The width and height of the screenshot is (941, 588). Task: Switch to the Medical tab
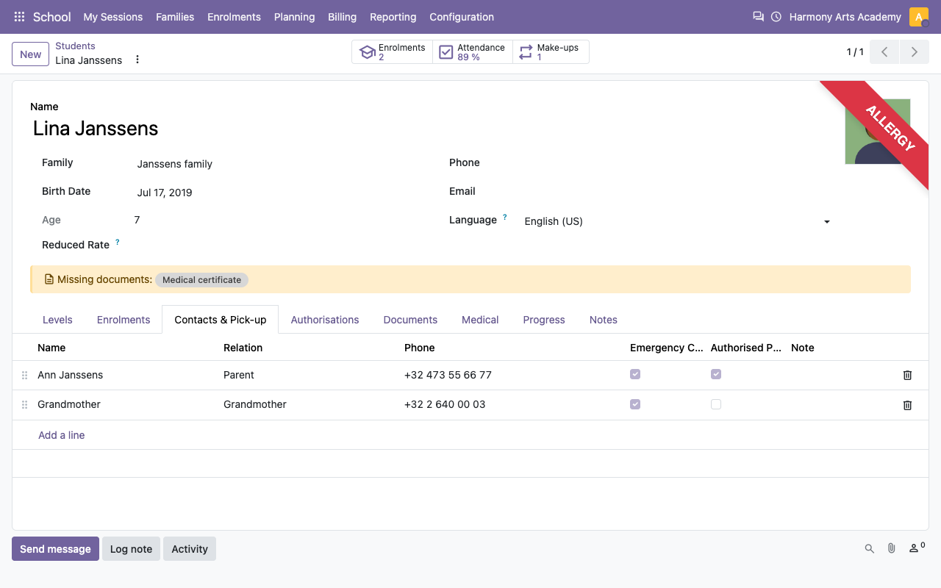[x=480, y=320]
